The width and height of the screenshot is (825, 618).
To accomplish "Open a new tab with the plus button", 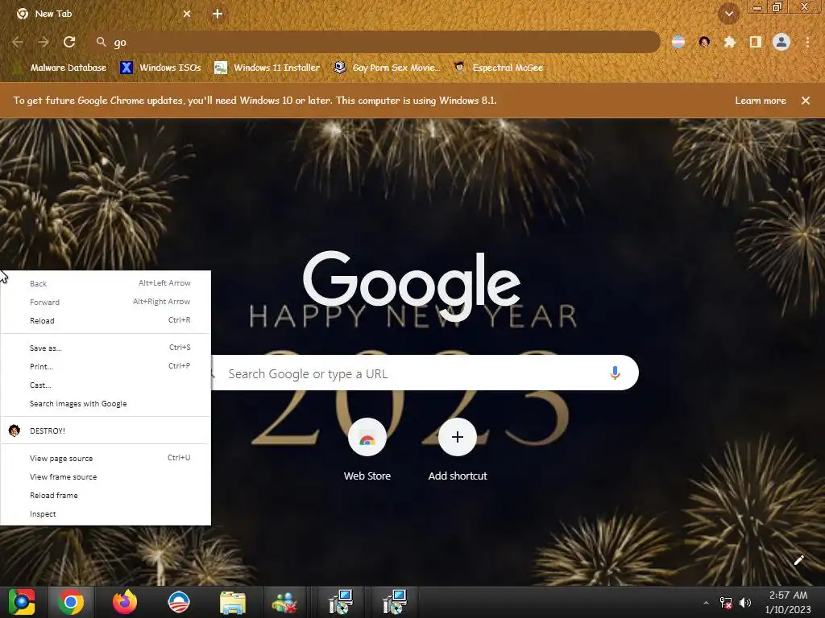I will (x=218, y=14).
